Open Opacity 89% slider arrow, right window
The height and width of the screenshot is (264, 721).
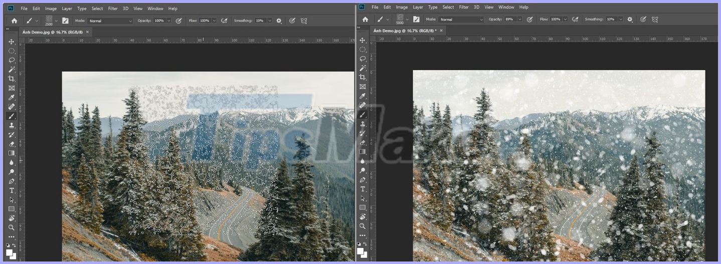[x=519, y=19]
